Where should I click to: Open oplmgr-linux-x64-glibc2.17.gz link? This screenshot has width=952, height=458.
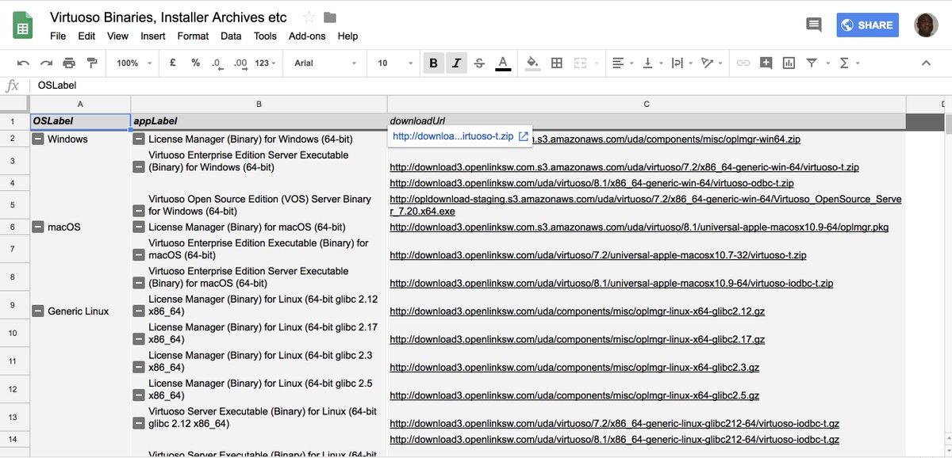578,339
